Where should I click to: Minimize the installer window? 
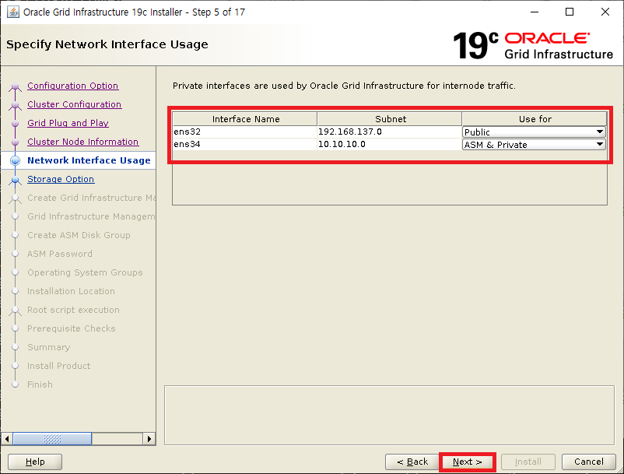click(535, 12)
